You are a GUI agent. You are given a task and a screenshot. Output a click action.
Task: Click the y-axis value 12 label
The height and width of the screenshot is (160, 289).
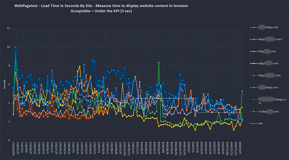coord(8,28)
